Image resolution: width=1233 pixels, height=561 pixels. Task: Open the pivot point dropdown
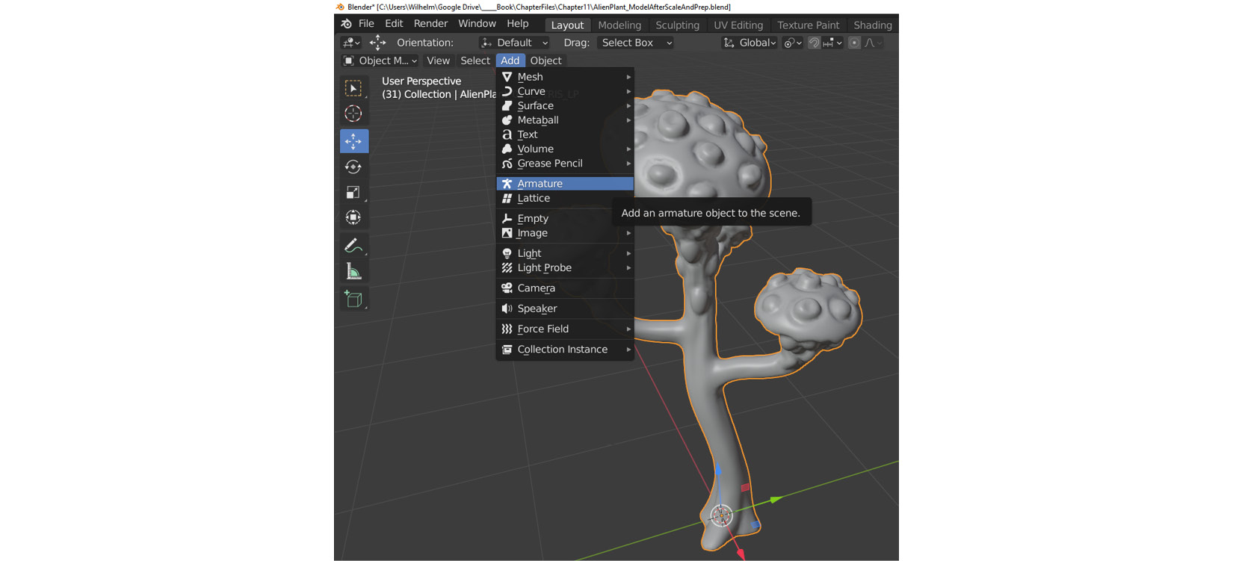(x=792, y=43)
